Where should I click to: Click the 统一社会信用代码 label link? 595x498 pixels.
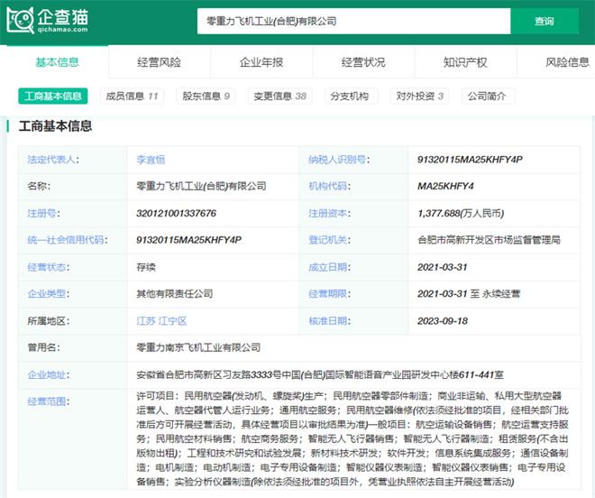click(68, 240)
